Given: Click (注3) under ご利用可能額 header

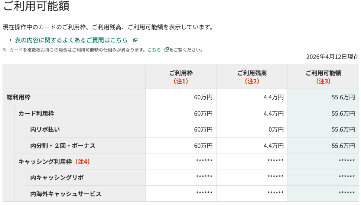Looking at the screenshot, I should 323,81.
